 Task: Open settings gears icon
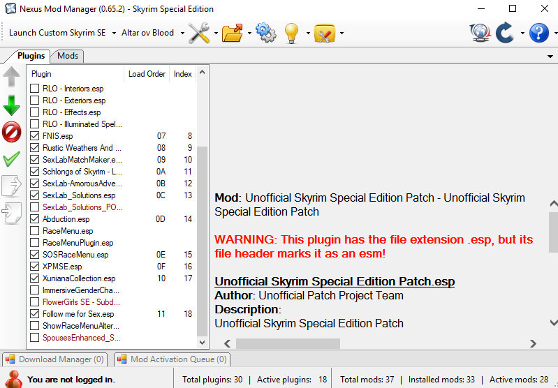point(265,33)
